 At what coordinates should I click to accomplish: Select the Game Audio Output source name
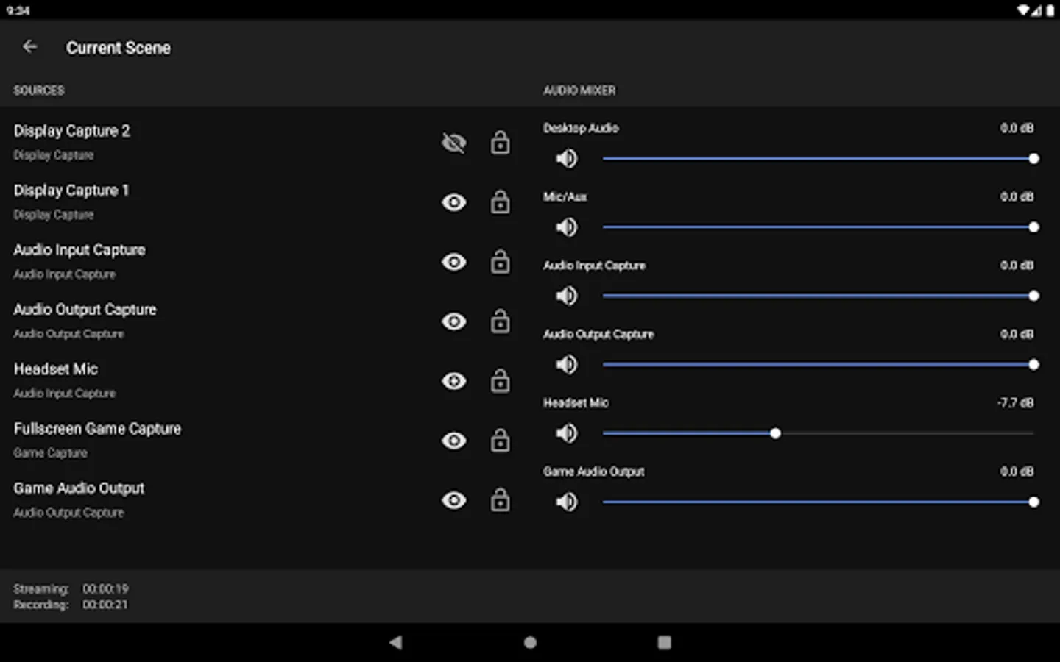79,488
